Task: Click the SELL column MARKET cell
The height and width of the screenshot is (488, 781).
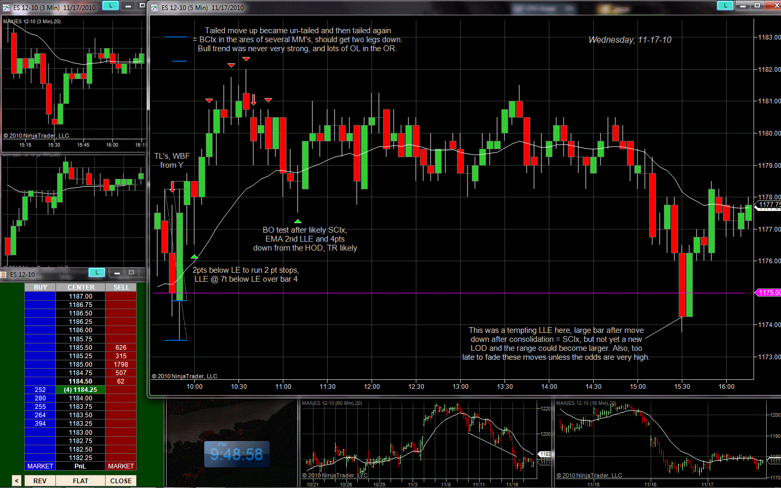Action: 121,466
